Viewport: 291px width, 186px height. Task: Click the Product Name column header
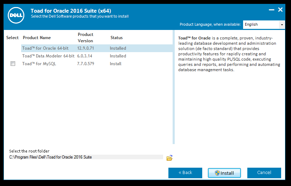(x=37, y=38)
